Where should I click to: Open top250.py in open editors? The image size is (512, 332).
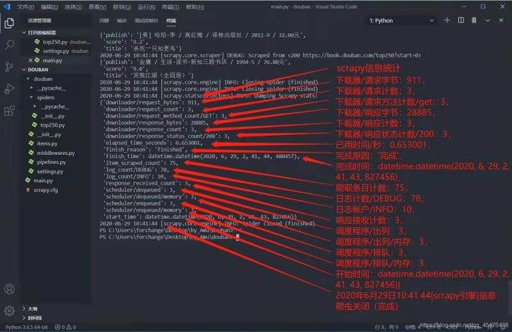tap(62, 42)
